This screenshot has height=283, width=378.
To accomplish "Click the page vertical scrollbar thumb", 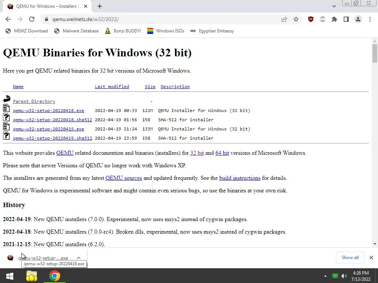I will [375, 53].
